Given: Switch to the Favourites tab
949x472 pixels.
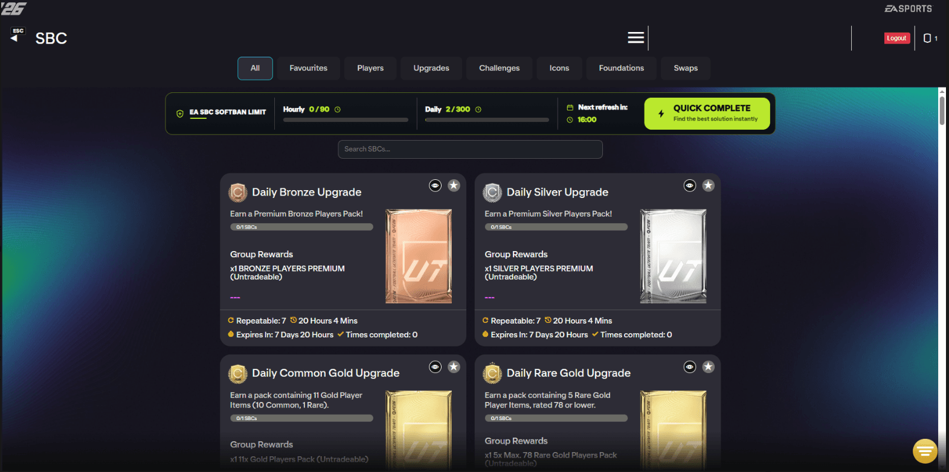Looking at the screenshot, I should pos(309,68).
